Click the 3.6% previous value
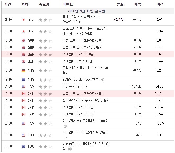Viewport: 175px width, 153px height. click(160, 54)
